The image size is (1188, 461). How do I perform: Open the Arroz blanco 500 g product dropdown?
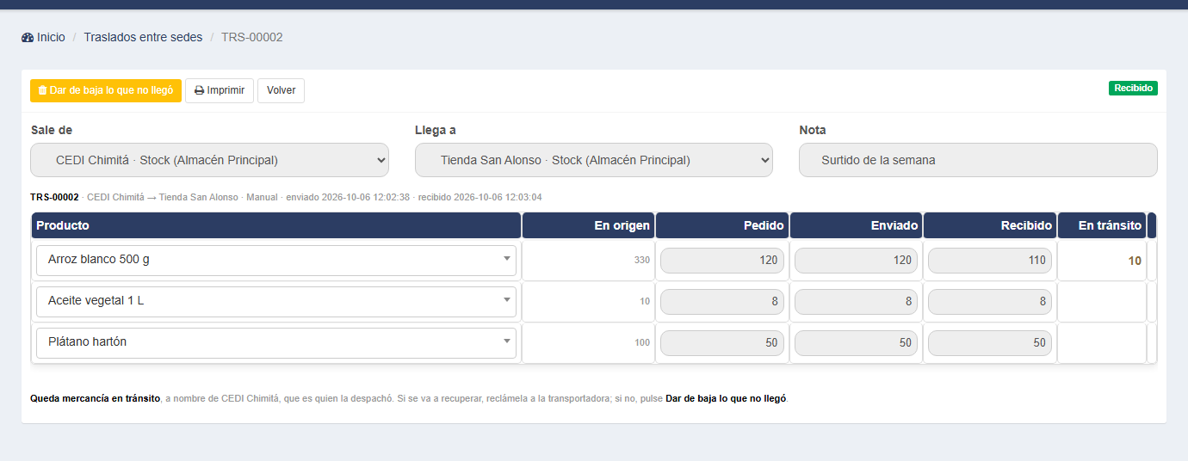(x=276, y=261)
